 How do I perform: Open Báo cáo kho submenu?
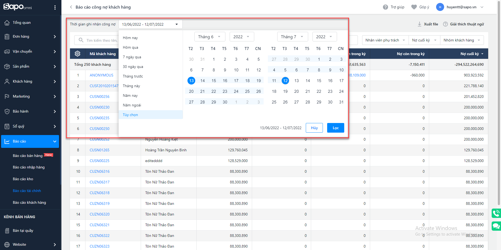[23, 179]
